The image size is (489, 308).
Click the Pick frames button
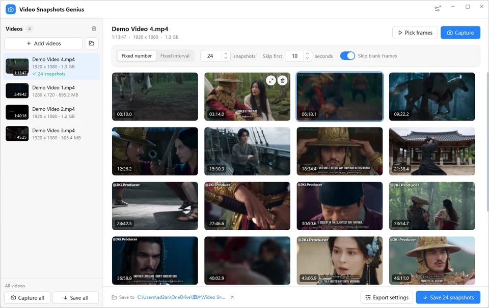(x=415, y=33)
